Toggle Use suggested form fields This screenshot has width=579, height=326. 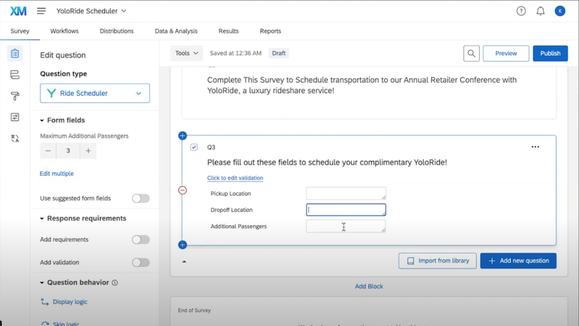pyautogui.click(x=140, y=198)
